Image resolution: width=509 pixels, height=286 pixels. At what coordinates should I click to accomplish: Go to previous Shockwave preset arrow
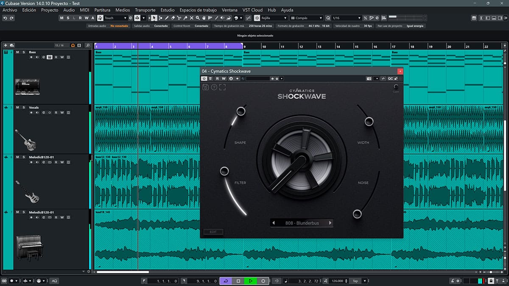(x=274, y=223)
